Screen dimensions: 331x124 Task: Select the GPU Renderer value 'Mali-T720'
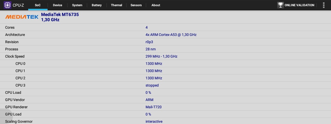click(x=154, y=107)
